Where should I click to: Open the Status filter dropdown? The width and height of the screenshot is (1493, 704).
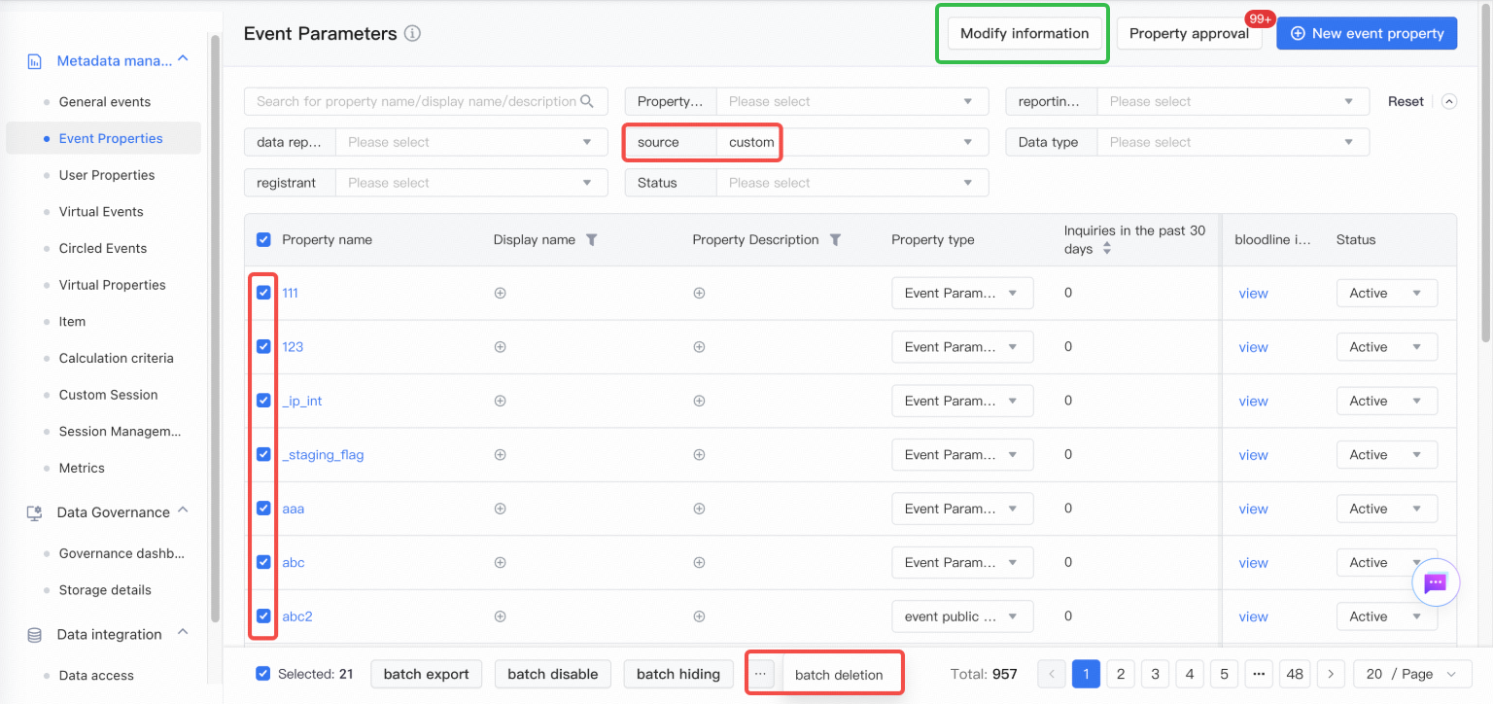point(852,183)
